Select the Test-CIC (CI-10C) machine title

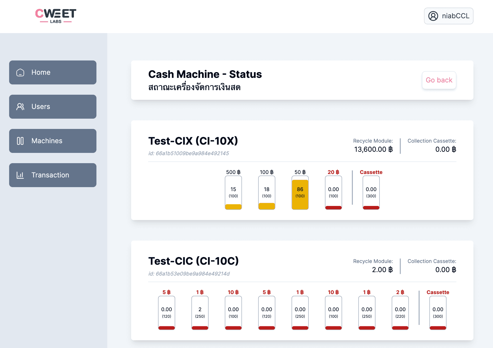point(193,261)
